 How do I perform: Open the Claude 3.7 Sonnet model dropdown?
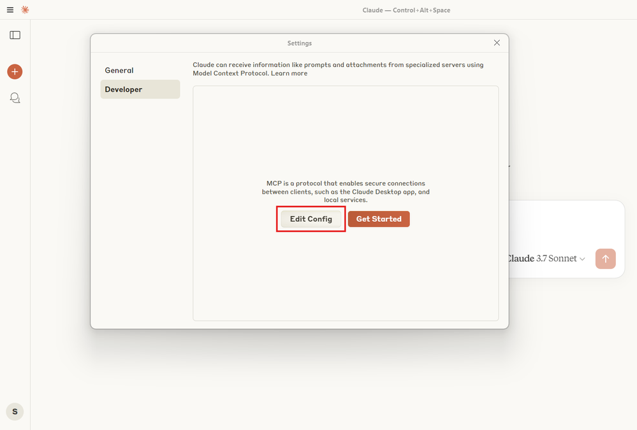pos(546,259)
